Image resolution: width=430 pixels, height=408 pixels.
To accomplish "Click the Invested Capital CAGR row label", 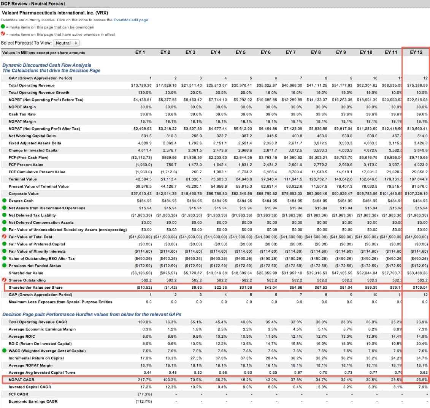I will 30,387.
